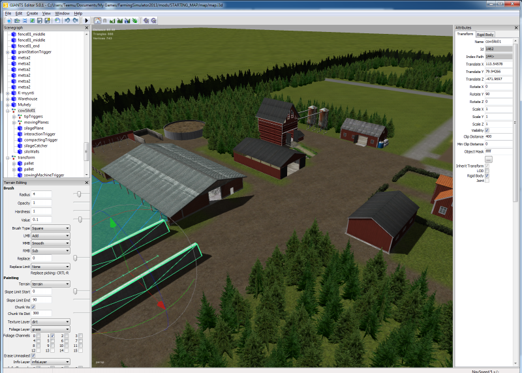
Task: Open the LMB action dropdown
Action: point(50,235)
